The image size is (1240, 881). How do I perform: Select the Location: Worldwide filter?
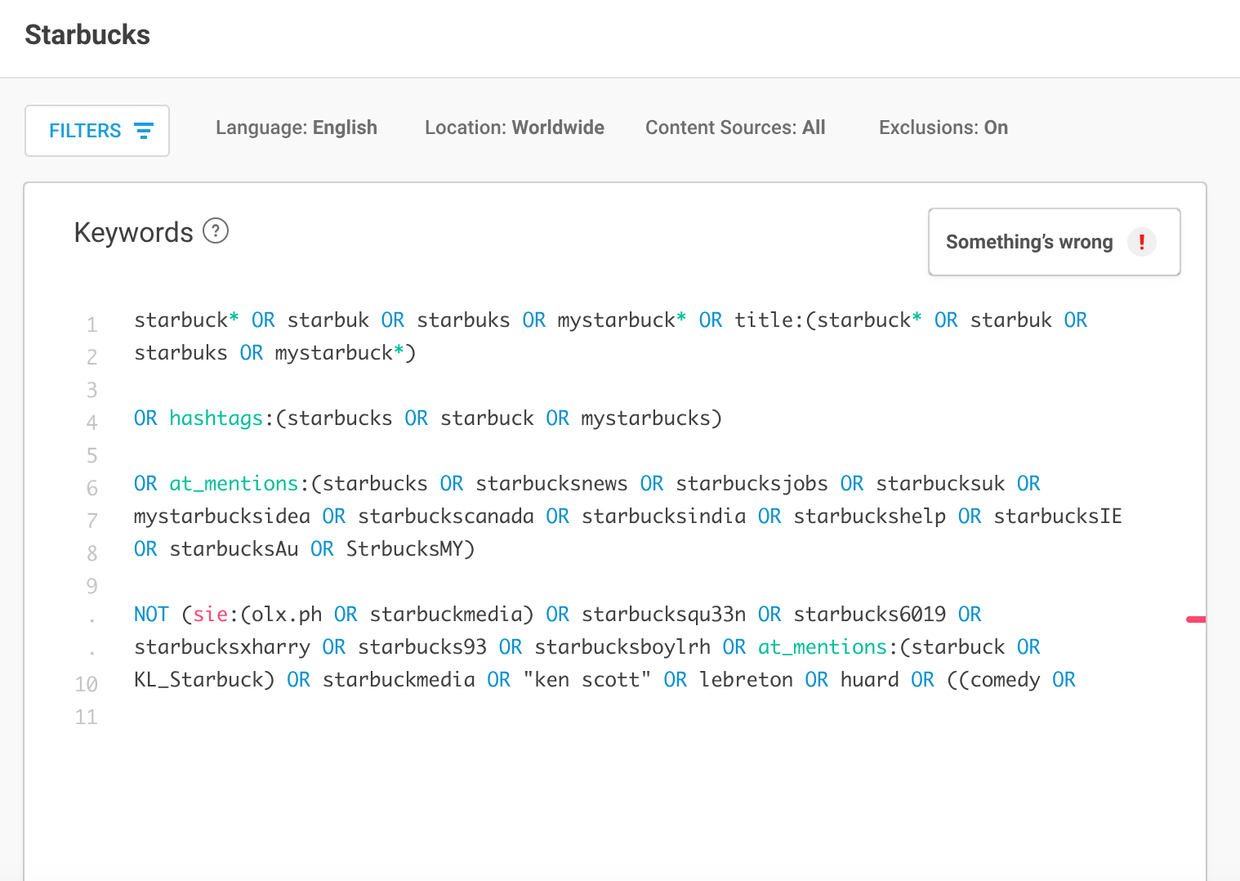click(515, 127)
